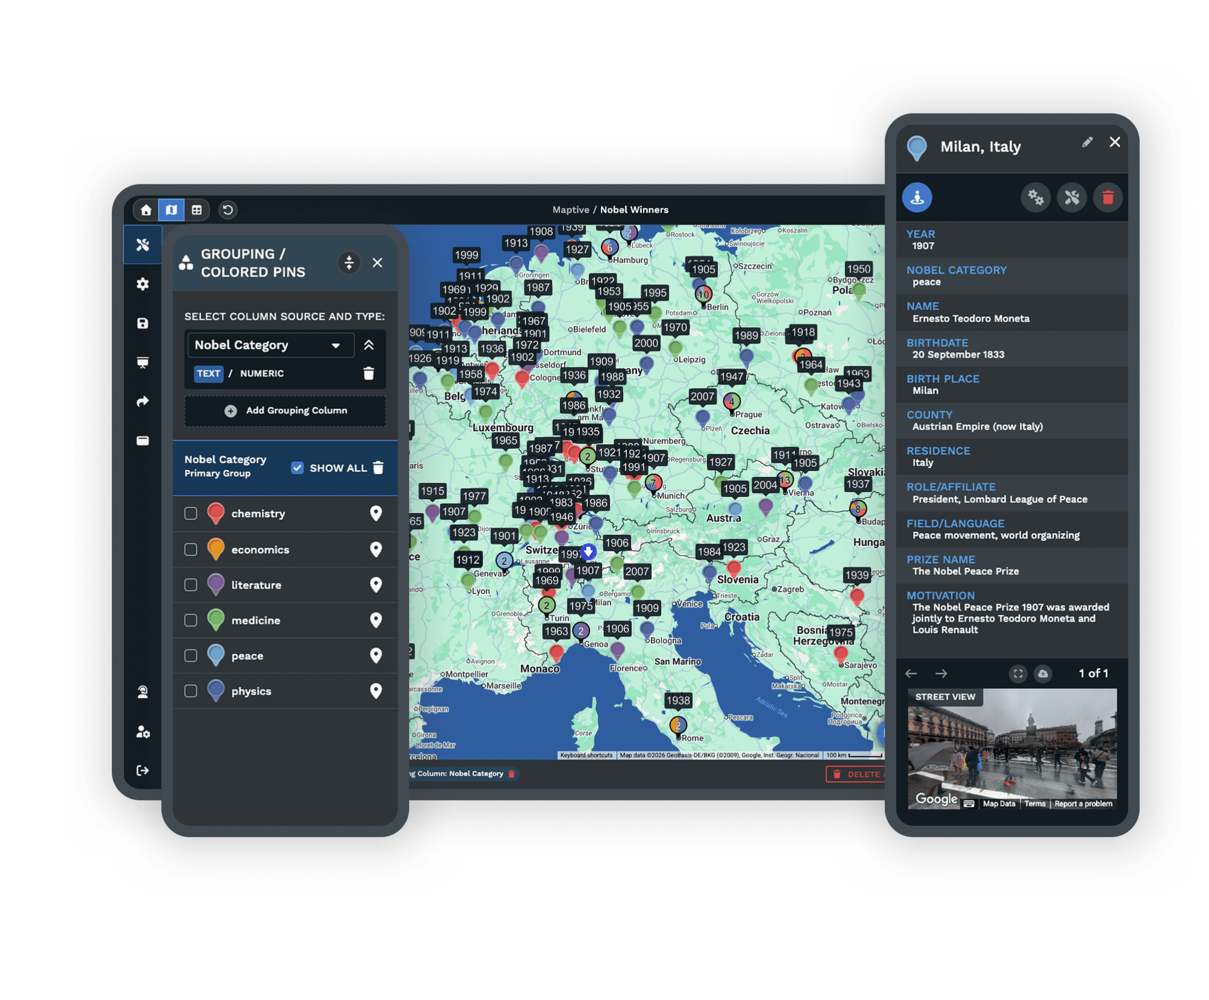Open the user account settings icon
The width and height of the screenshot is (1209, 1000).
coord(143,732)
